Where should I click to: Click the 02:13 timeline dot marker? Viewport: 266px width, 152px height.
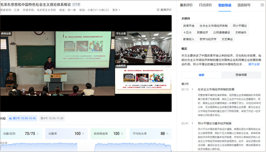(x=192, y=89)
